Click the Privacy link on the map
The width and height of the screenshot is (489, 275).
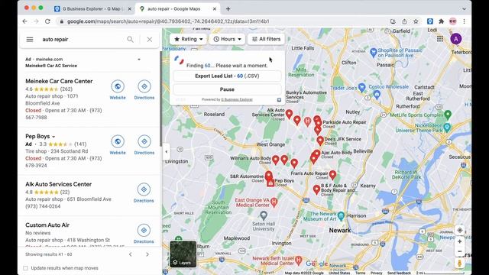[376, 273]
